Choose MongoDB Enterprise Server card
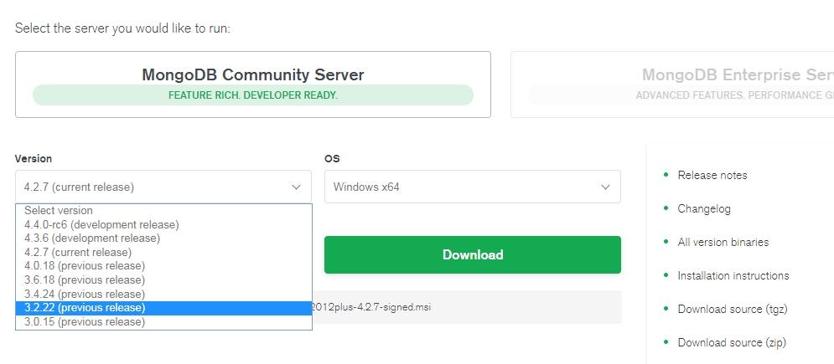Screen dimensions: 834x364 click(672, 85)
